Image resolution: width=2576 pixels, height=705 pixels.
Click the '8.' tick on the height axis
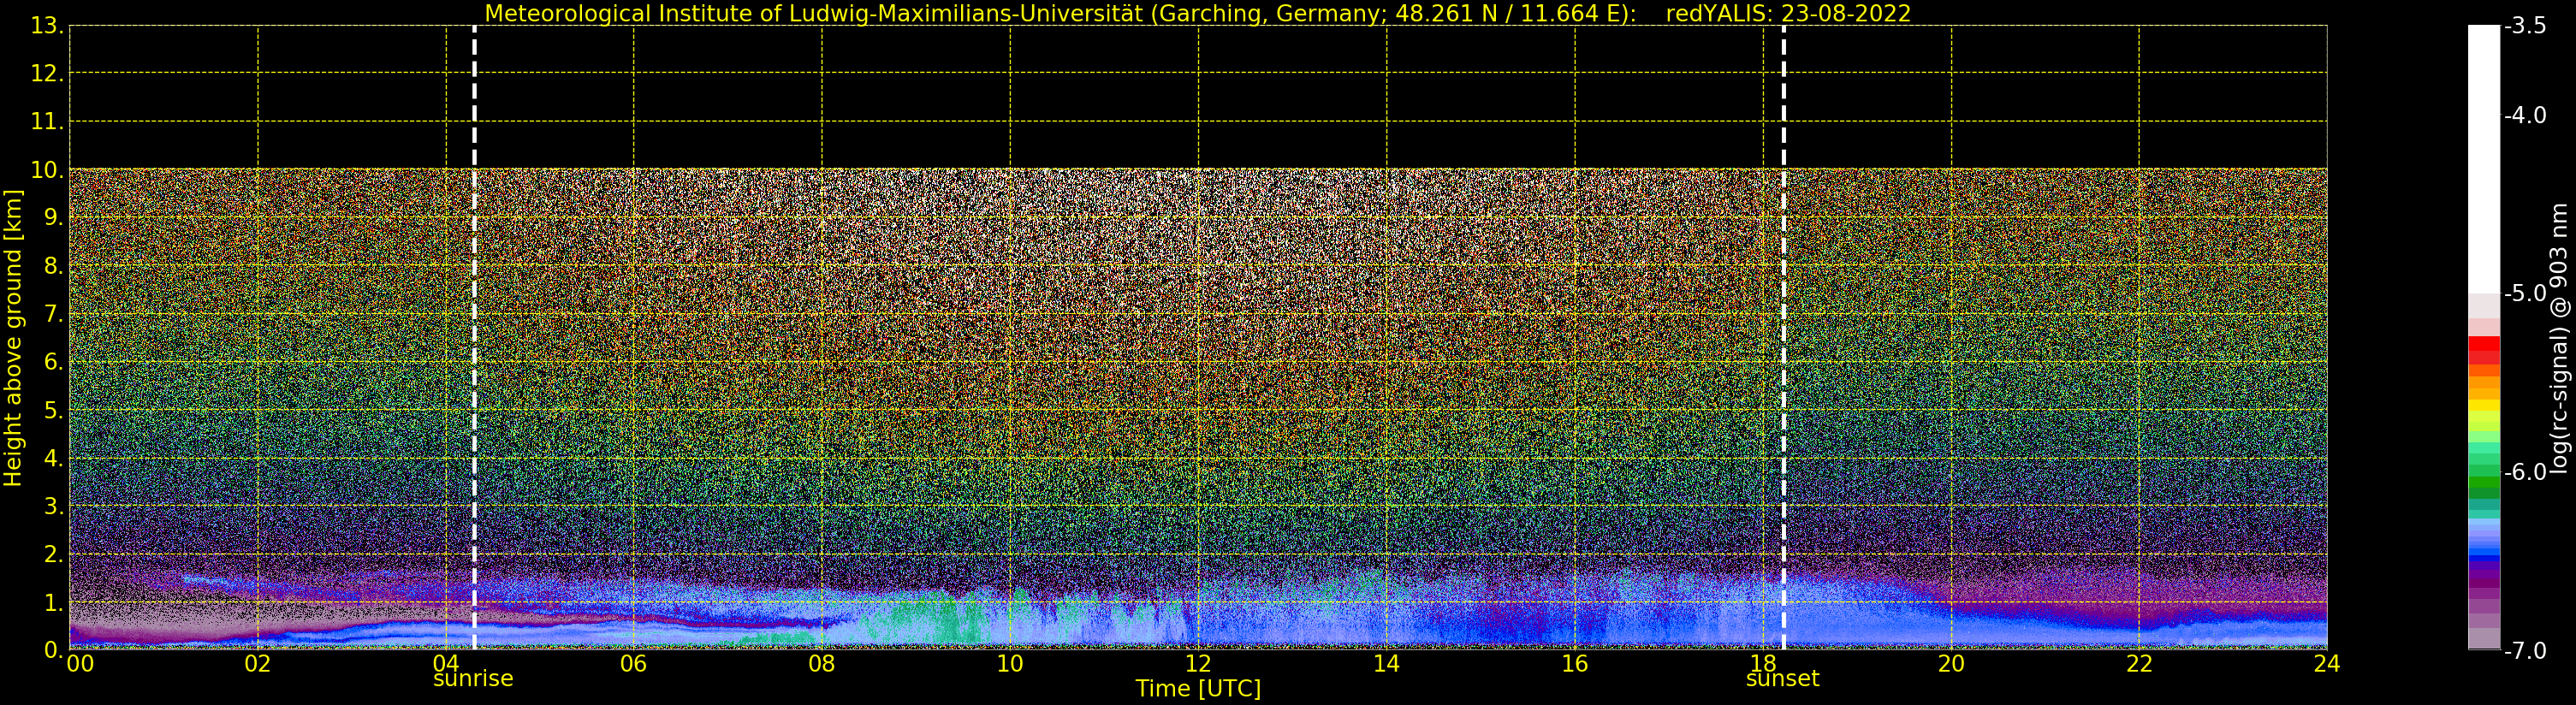tap(53, 266)
